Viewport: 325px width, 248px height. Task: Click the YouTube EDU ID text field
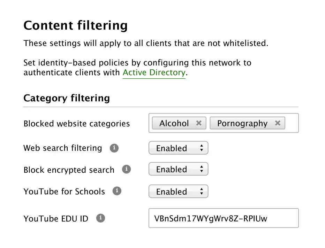point(223,218)
